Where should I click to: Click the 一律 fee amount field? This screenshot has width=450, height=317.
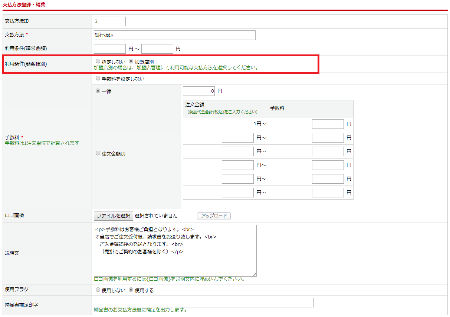tap(199, 91)
